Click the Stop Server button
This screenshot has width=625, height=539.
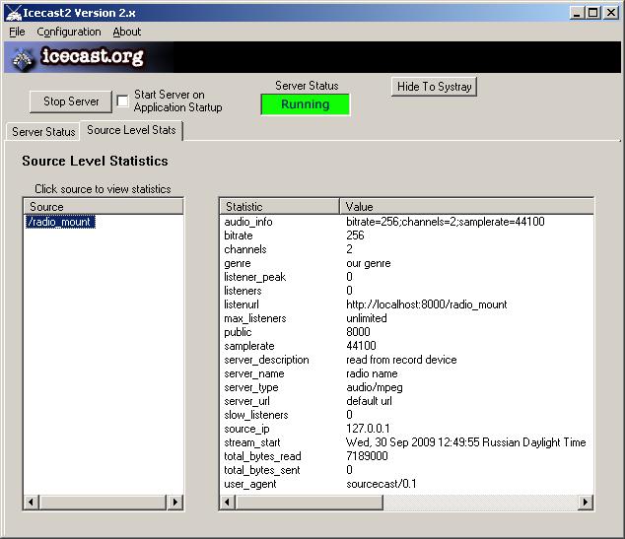click(x=71, y=101)
